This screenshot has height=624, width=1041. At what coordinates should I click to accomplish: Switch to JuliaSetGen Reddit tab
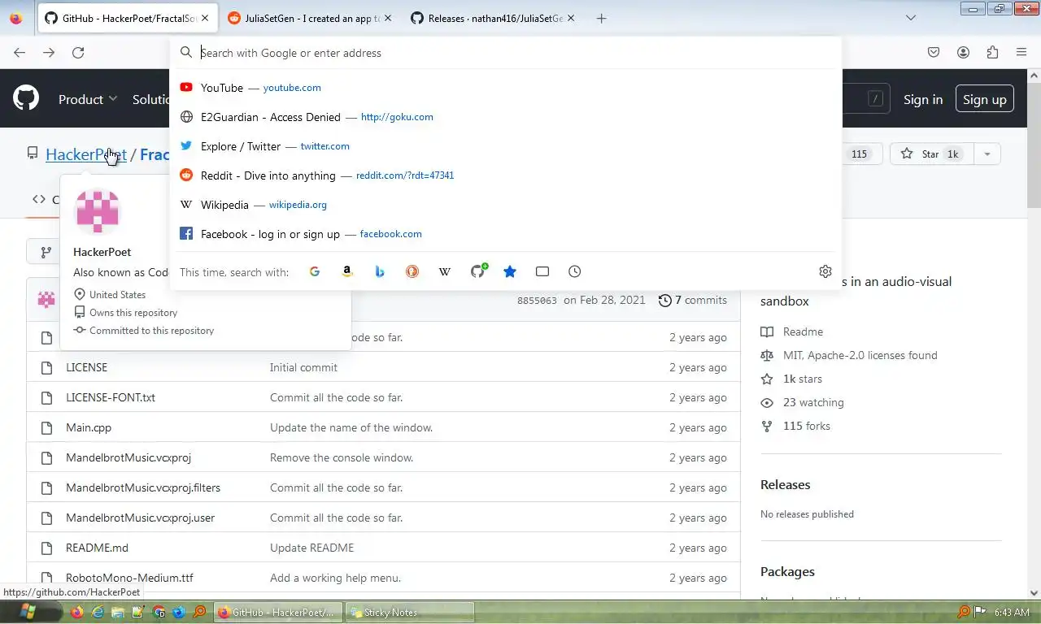pyautogui.click(x=309, y=18)
